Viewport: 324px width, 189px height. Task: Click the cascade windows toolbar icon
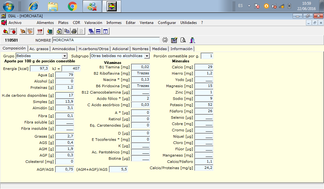click(x=91, y=31)
